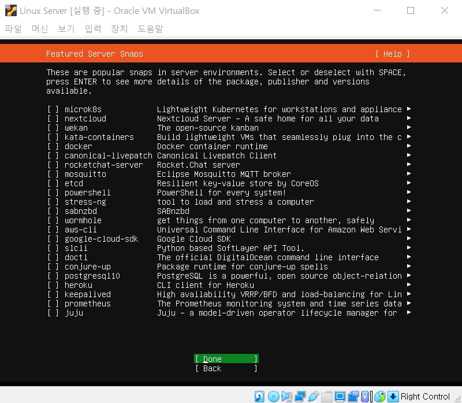Open the audio settings status icon

click(x=286, y=396)
